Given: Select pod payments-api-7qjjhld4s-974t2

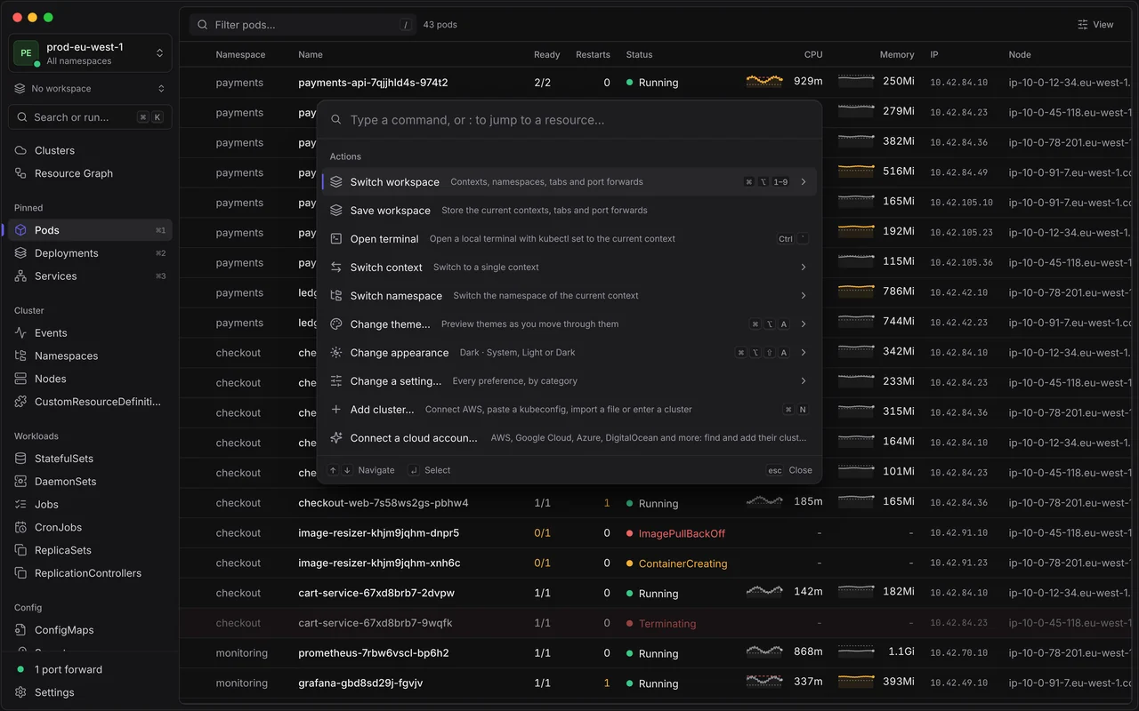Looking at the screenshot, I should point(373,83).
